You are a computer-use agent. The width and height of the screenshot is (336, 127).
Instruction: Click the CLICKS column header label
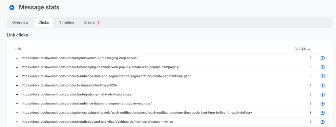tap(300, 49)
